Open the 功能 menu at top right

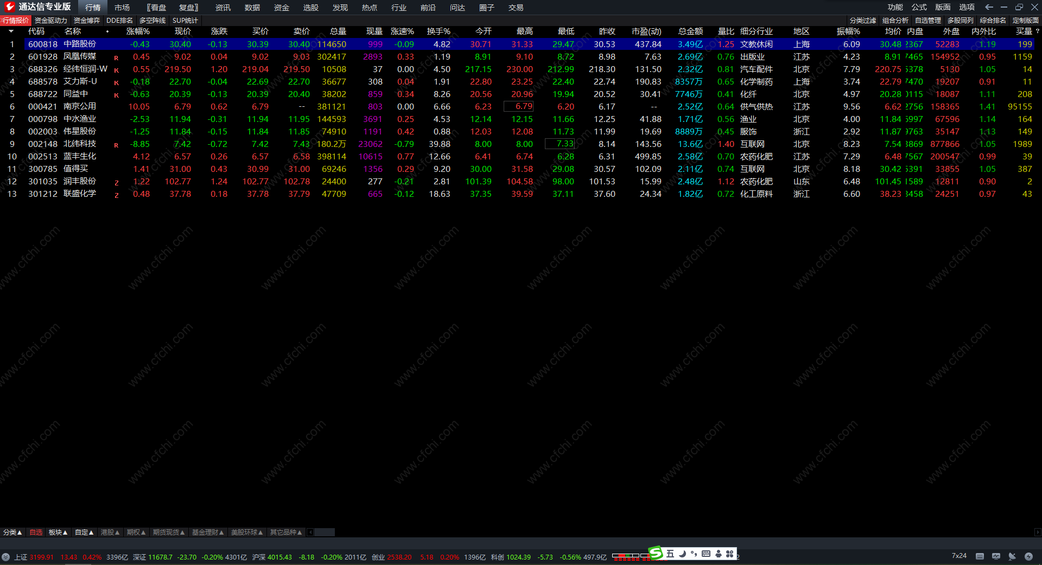tap(895, 7)
